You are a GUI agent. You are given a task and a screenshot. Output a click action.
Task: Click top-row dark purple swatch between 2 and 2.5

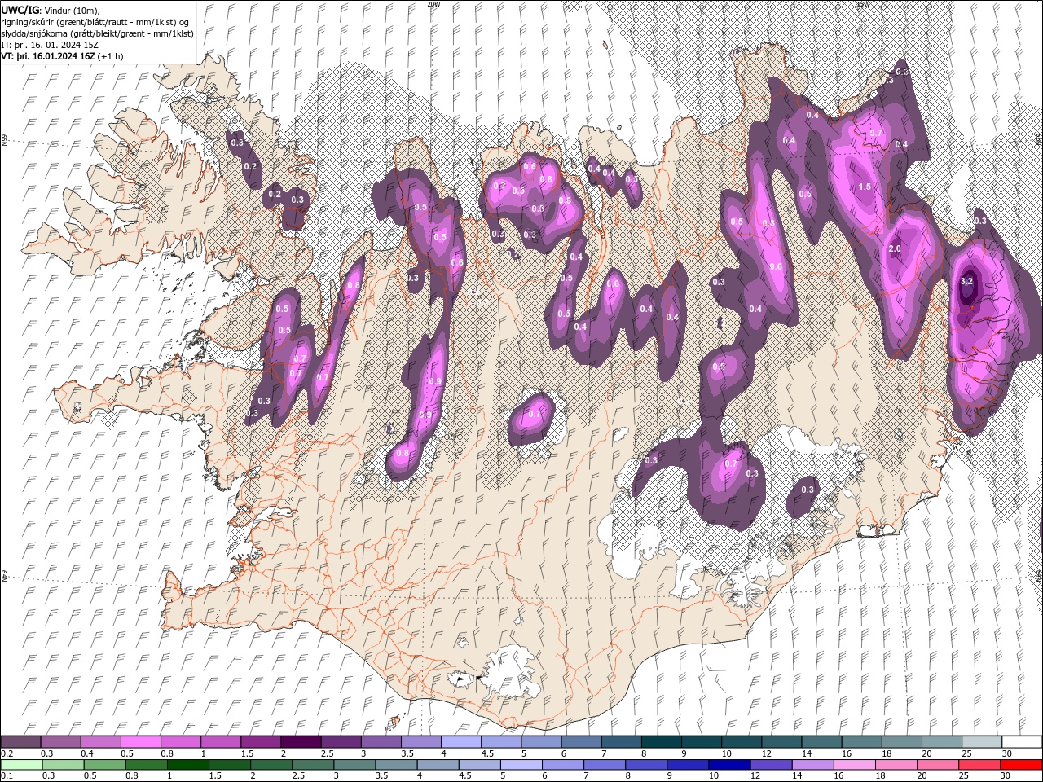(301, 742)
